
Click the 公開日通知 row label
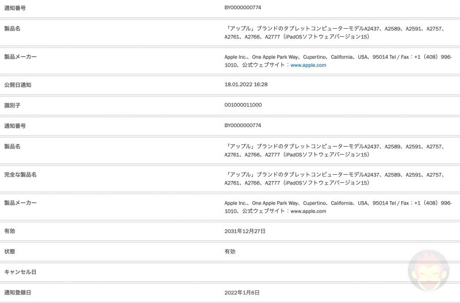(x=18, y=85)
